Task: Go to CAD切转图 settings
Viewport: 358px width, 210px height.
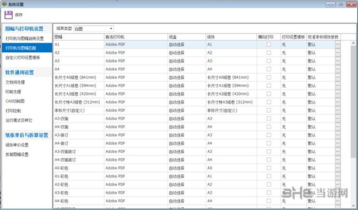Action: [15, 101]
